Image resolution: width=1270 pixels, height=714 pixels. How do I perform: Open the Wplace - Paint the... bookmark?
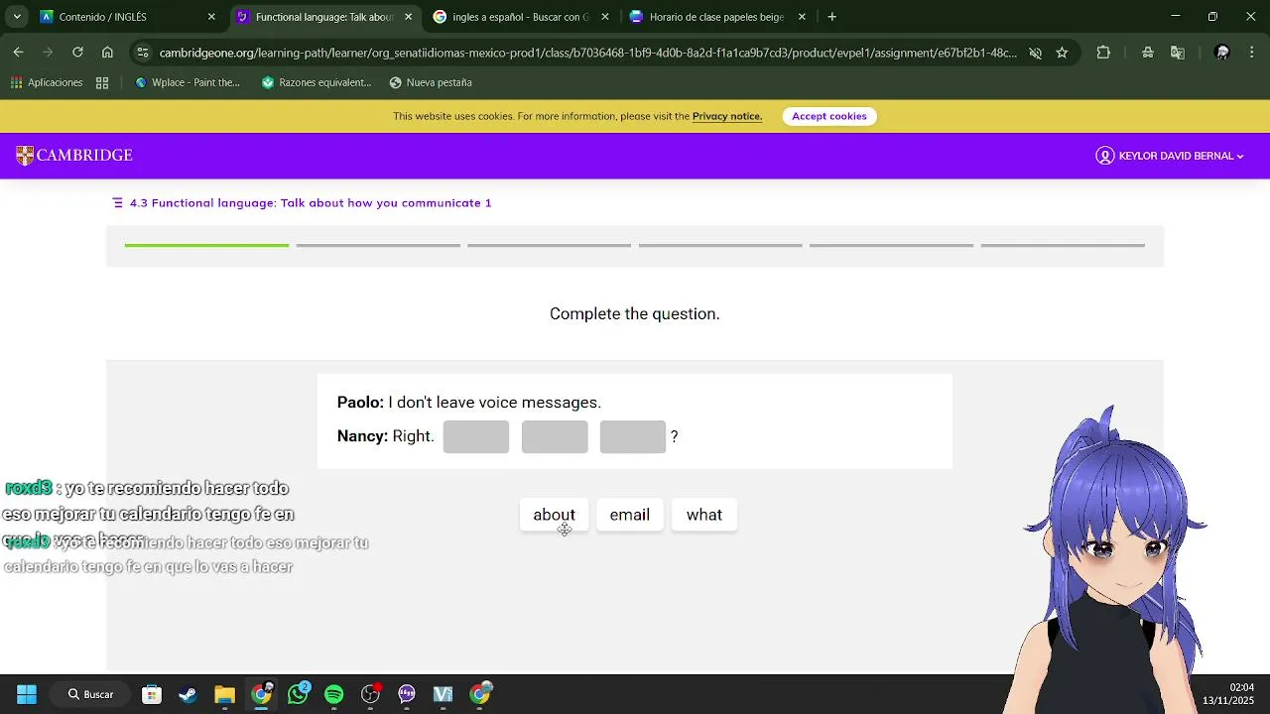coord(188,82)
